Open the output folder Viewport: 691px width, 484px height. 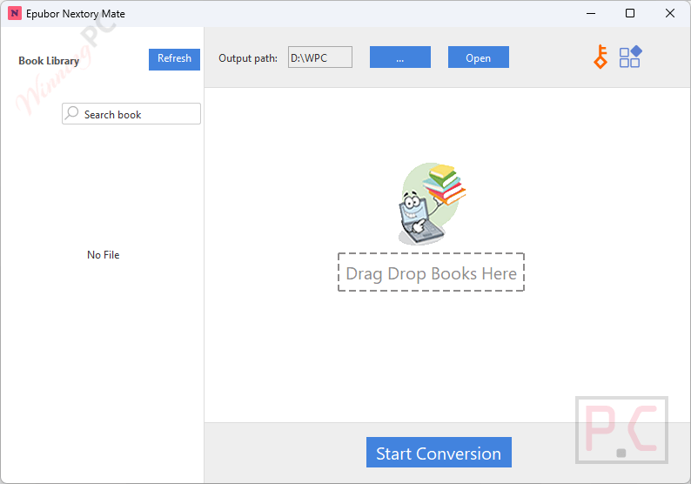[478, 57]
